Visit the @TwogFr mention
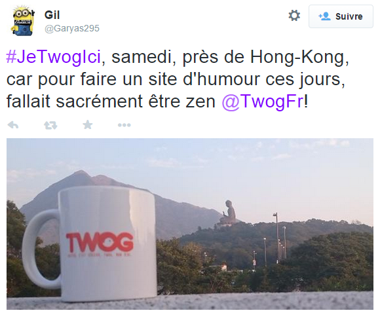This screenshot has width=380, height=317. point(263,102)
